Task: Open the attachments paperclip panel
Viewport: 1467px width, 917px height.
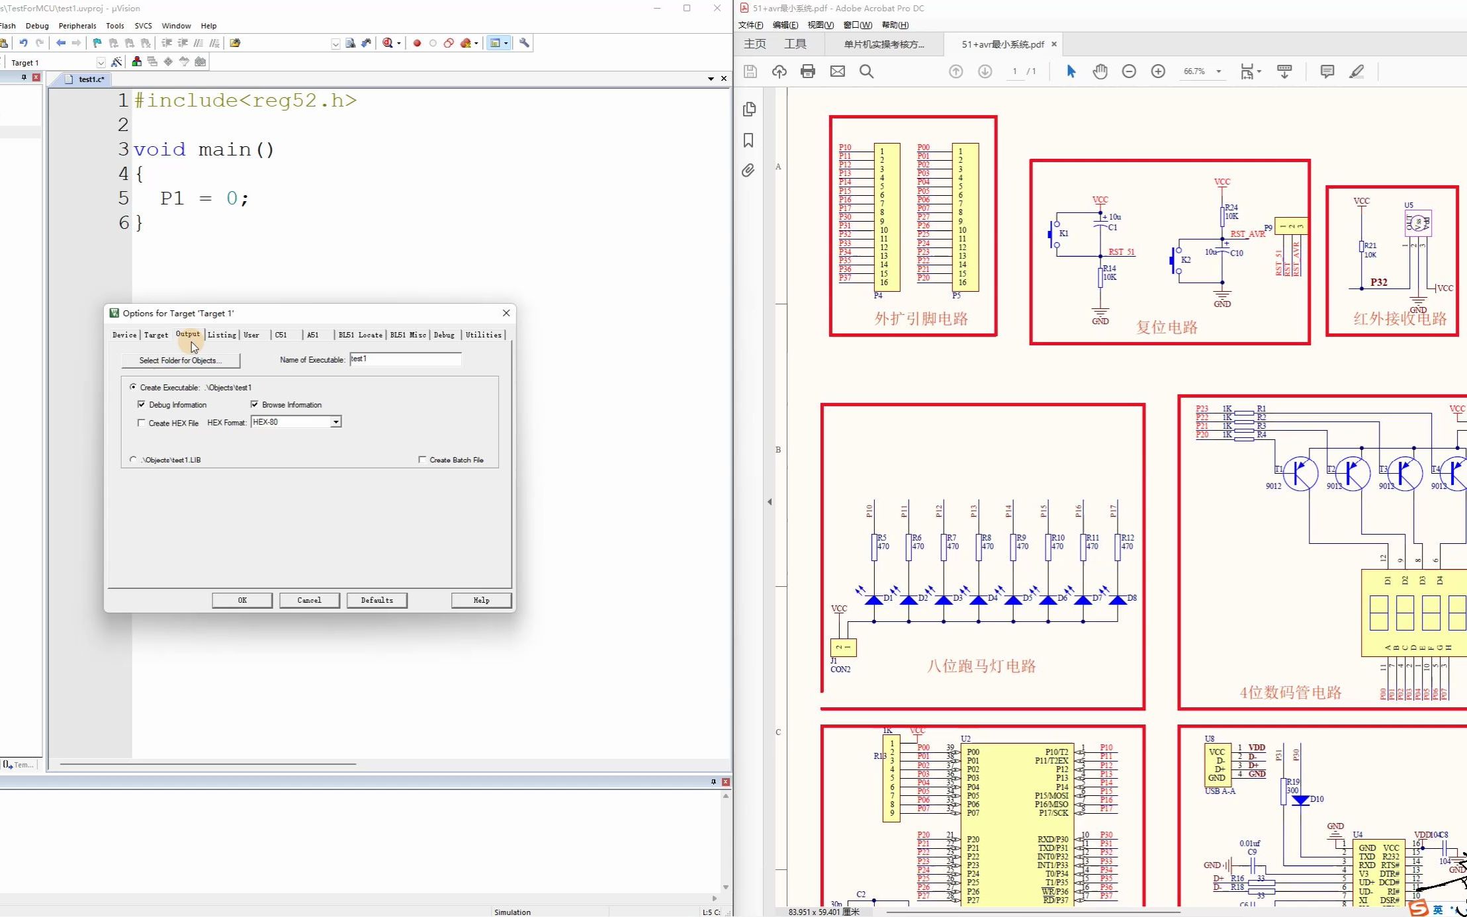Action: pos(748,171)
